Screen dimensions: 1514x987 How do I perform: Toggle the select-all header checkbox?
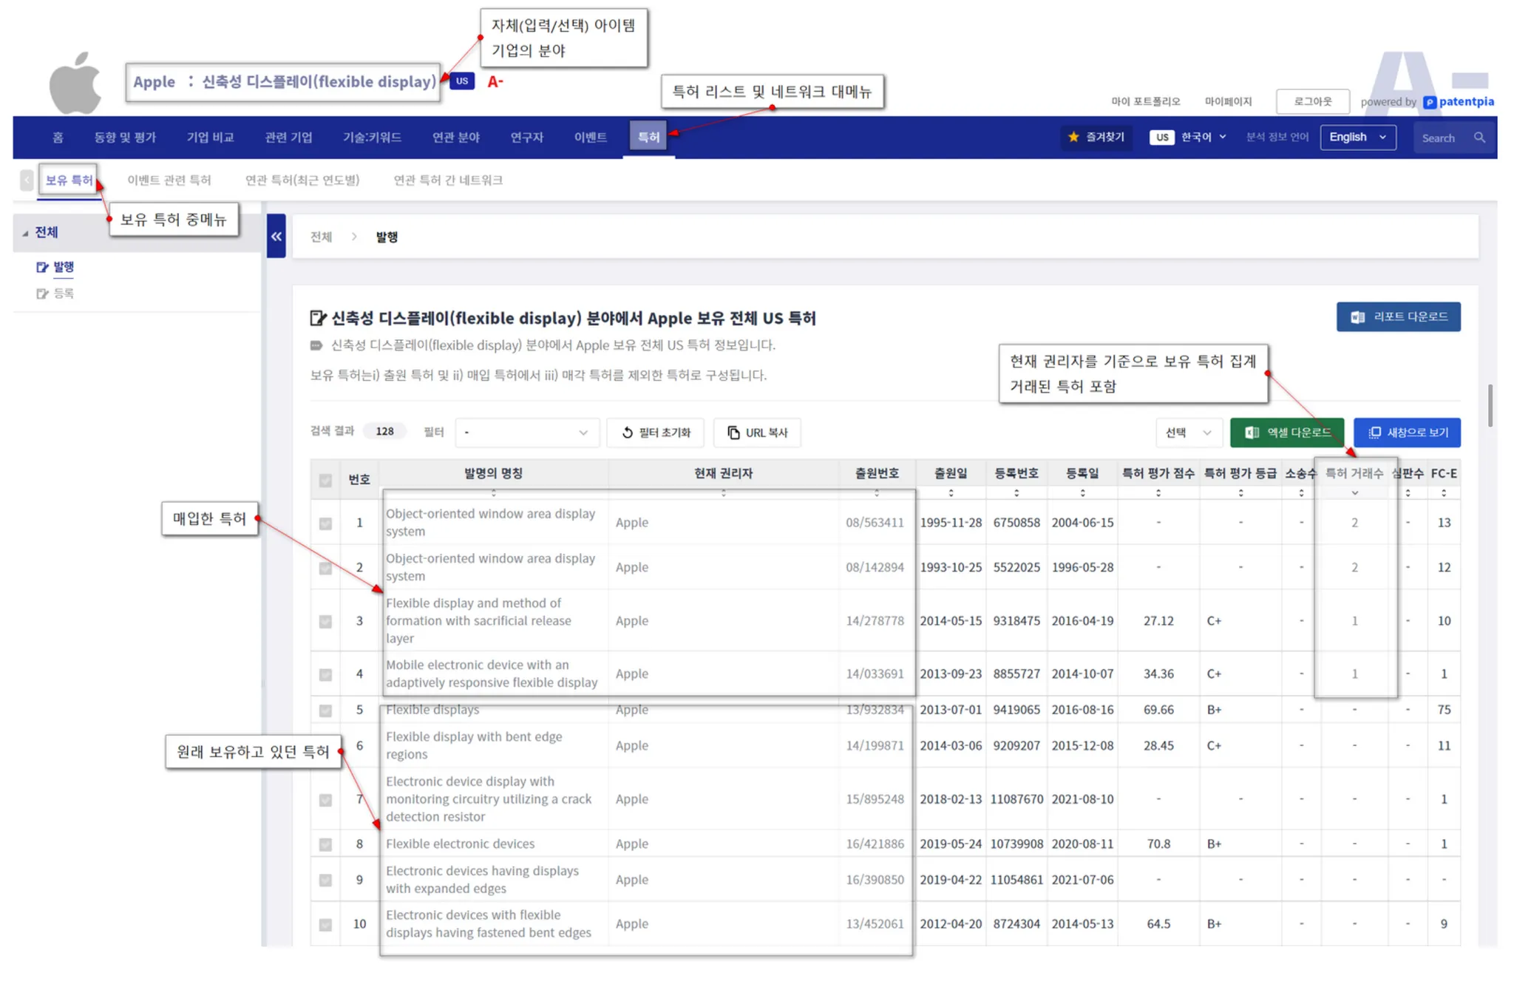(325, 481)
